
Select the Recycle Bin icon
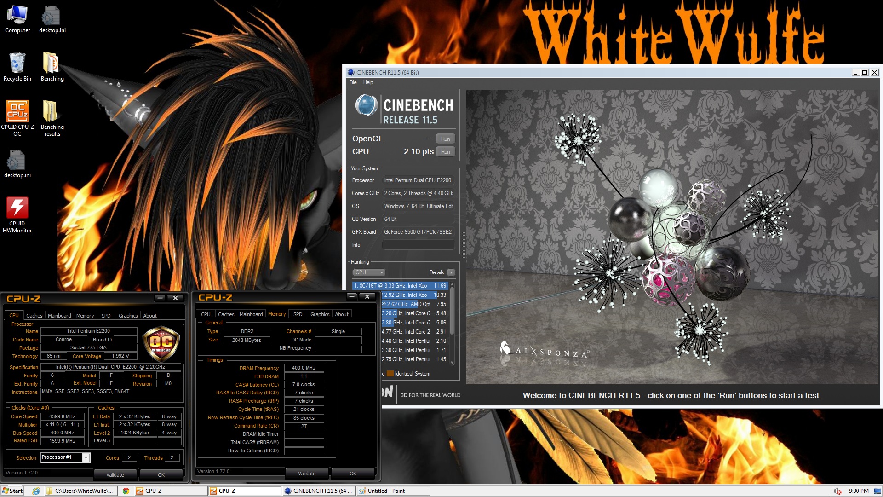click(17, 67)
